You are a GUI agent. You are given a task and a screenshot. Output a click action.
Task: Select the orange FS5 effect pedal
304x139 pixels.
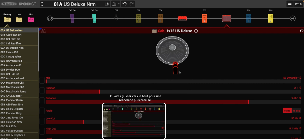pos(204,18)
